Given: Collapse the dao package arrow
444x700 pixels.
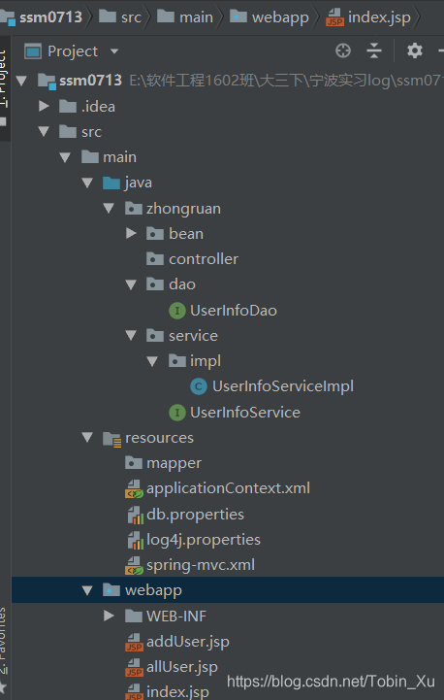Looking at the screenshot, I should pyautogui.click(x=131, y=284).
